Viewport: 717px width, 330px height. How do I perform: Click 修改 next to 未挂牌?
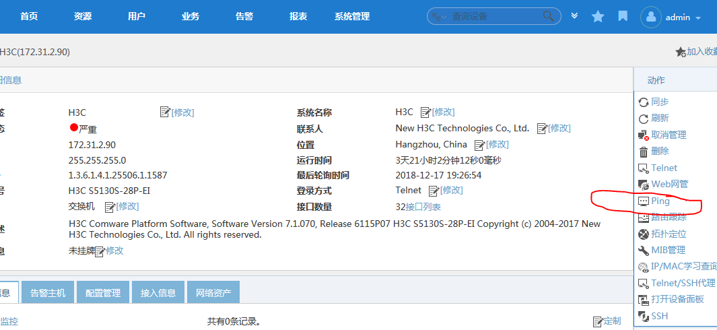pyautogui.click(x=114, y=251)
